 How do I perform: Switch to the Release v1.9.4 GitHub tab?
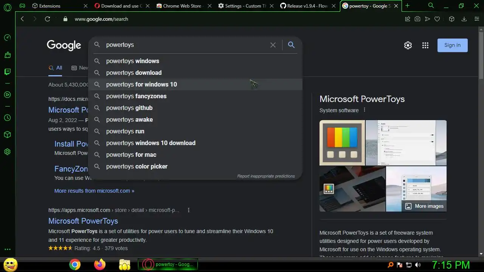[308, 6]
